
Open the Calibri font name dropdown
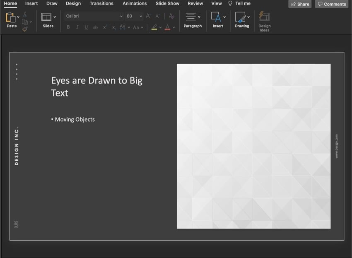point(94,16)
